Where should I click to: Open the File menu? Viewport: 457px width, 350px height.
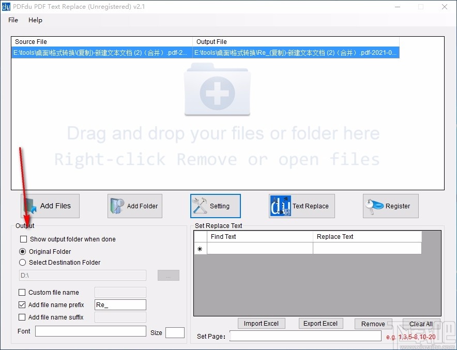coord(12,20)
